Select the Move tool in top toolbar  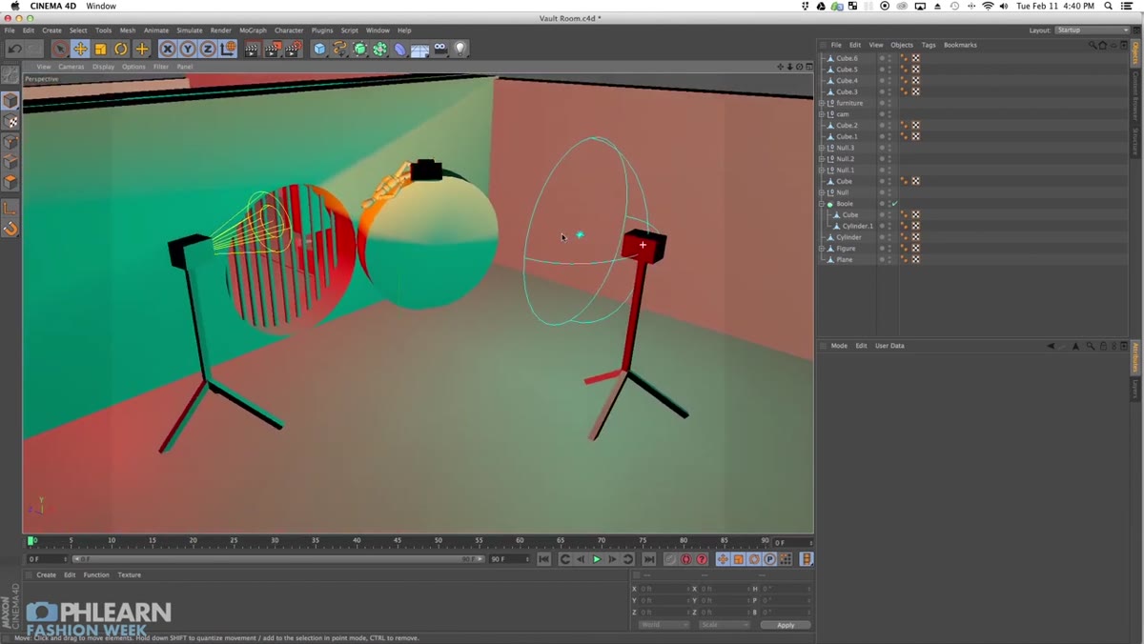[x=80, y=49]
